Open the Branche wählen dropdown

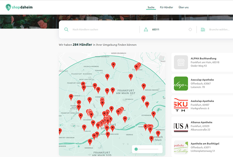pos(219,29)
